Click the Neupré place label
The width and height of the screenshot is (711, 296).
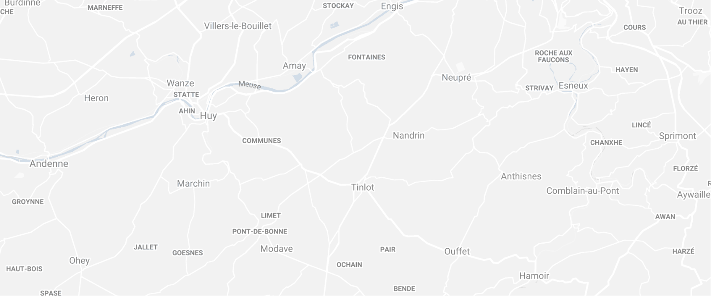[456, 78]
